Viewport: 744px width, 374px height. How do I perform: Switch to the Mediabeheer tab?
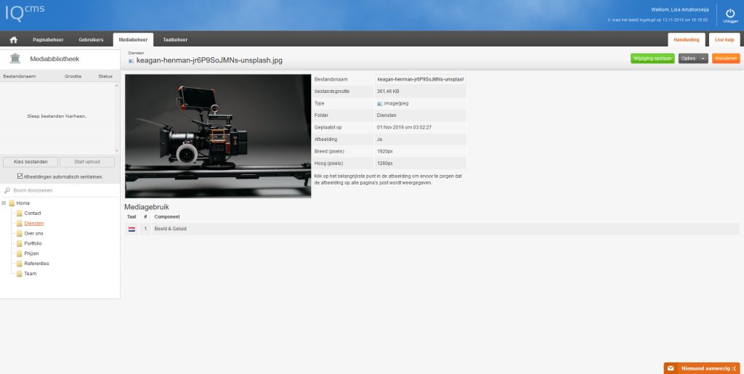point(134,40)
